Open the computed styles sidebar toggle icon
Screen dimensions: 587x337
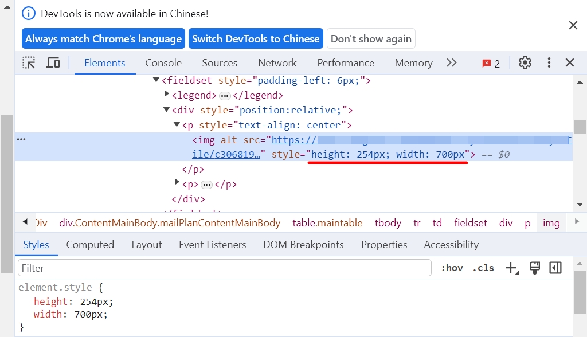555,268
